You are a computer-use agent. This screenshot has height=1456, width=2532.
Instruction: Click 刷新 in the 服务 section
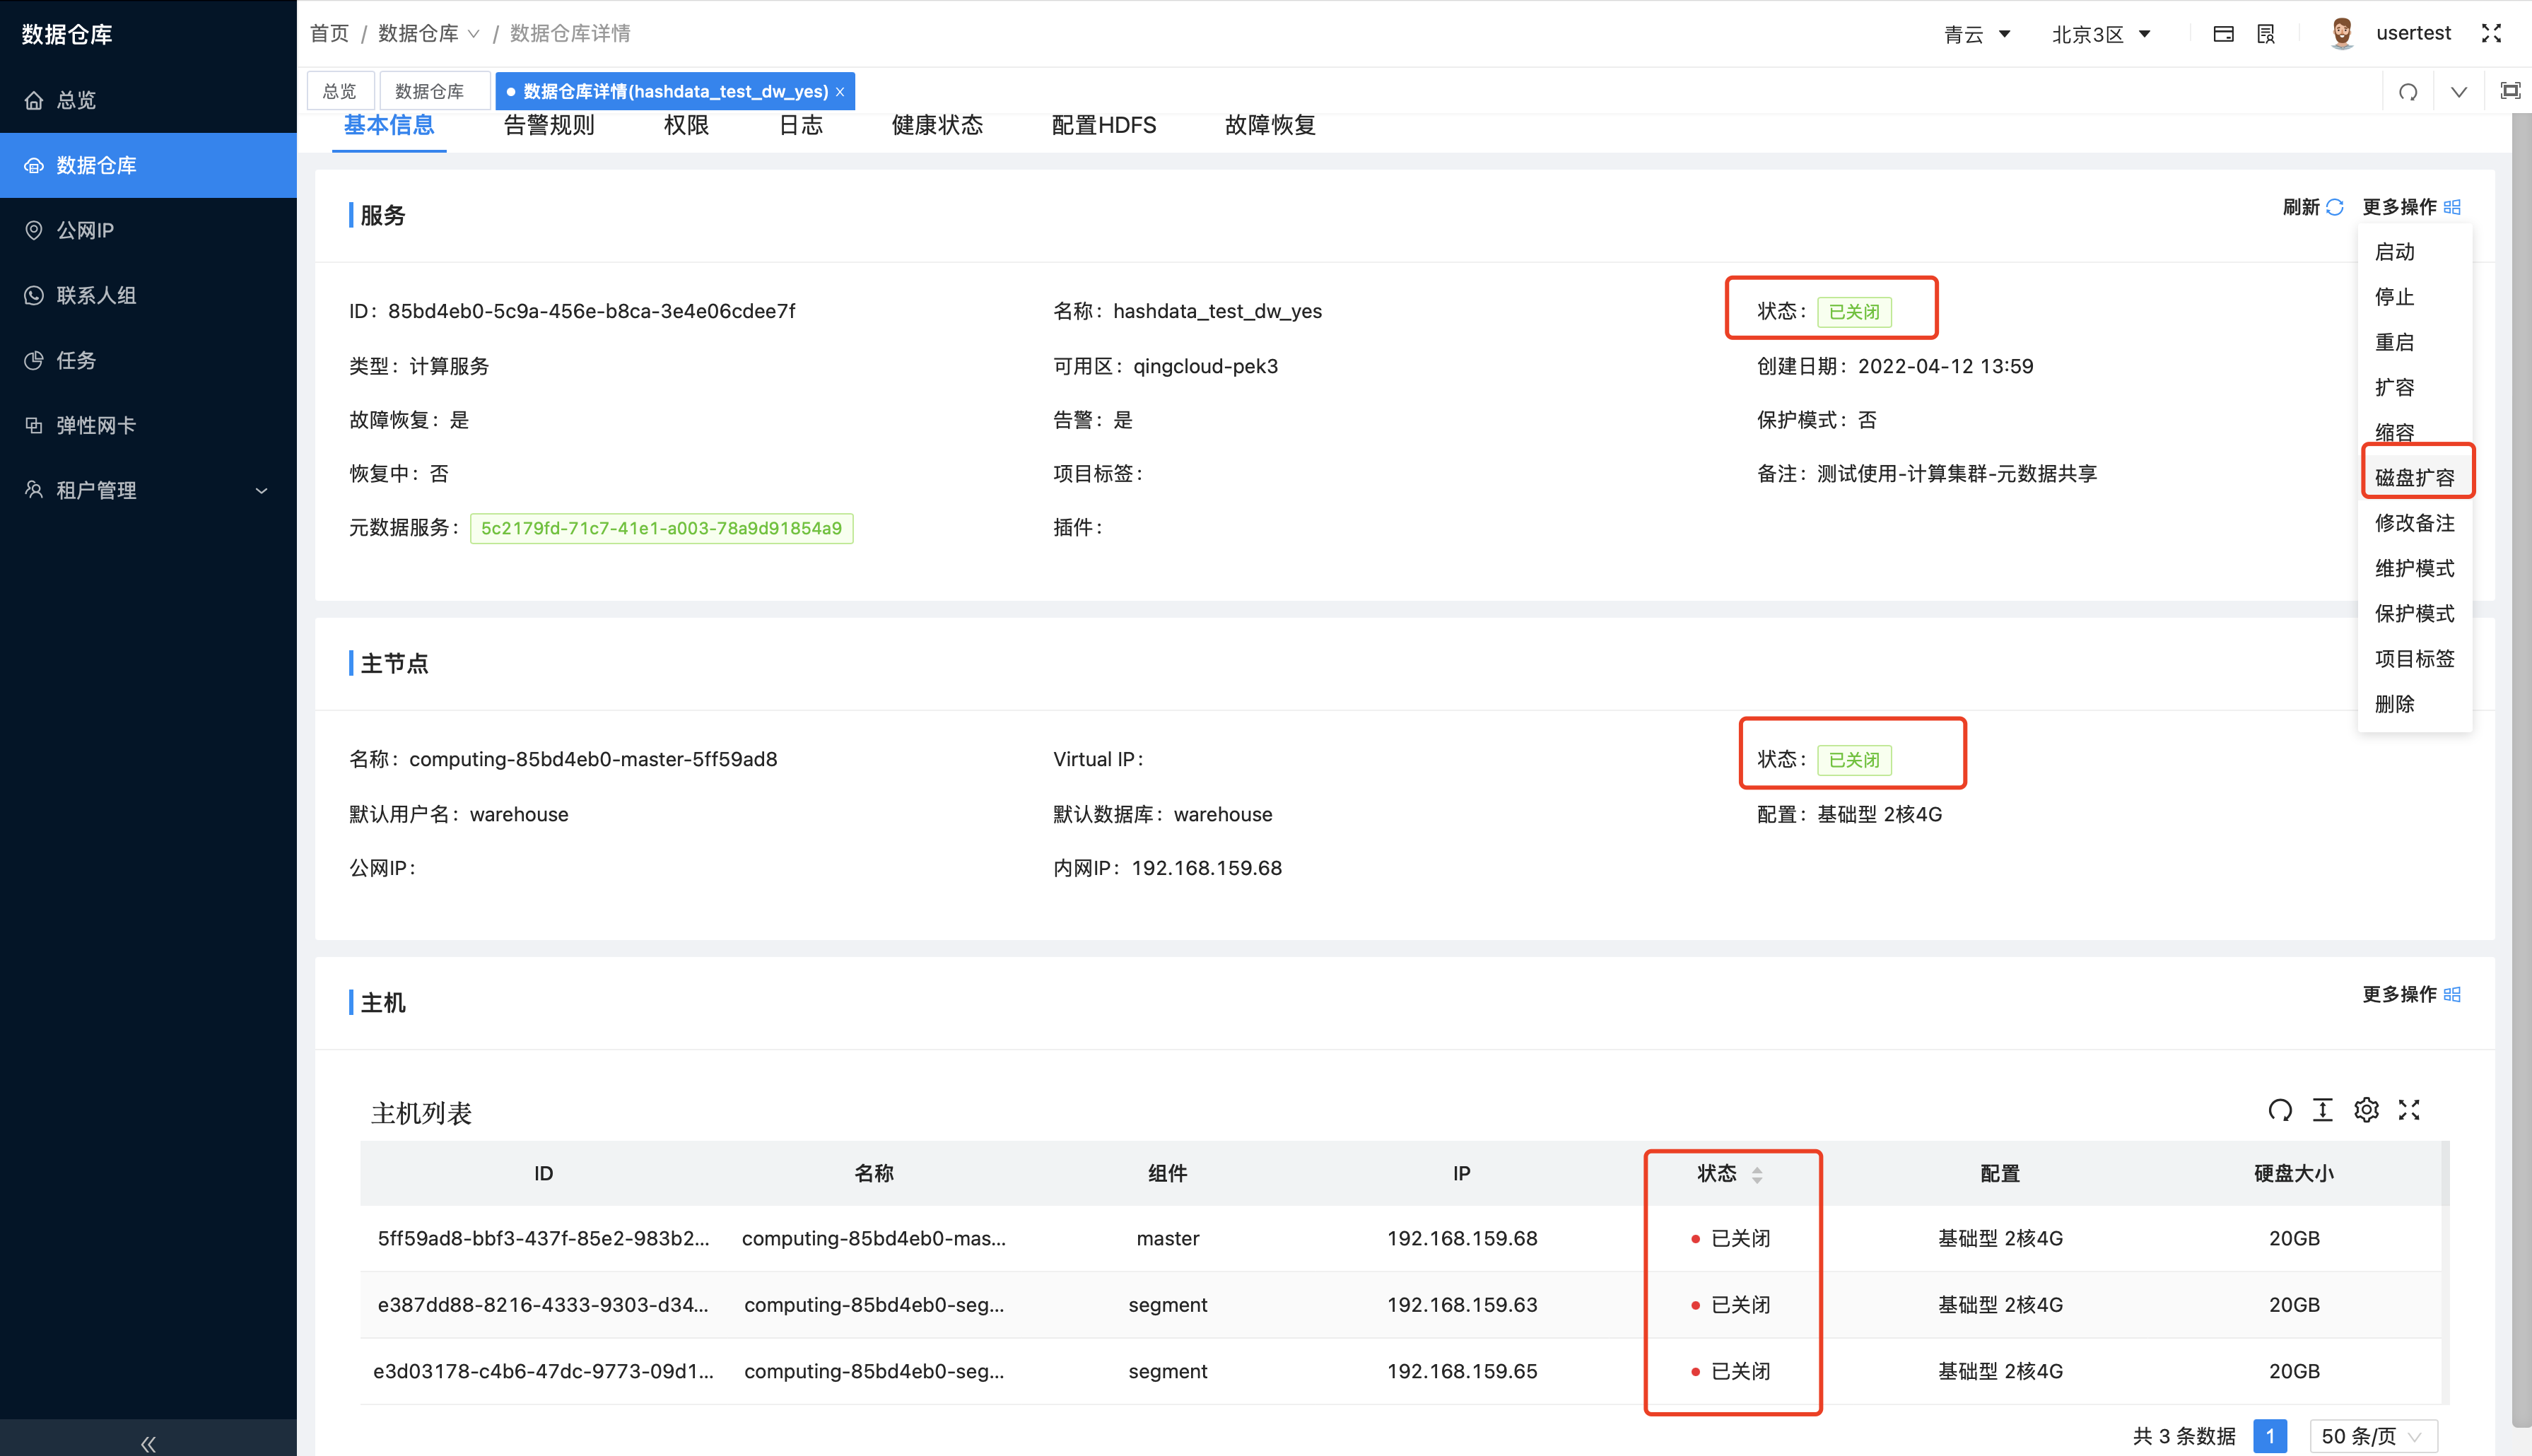[2311, 207]
